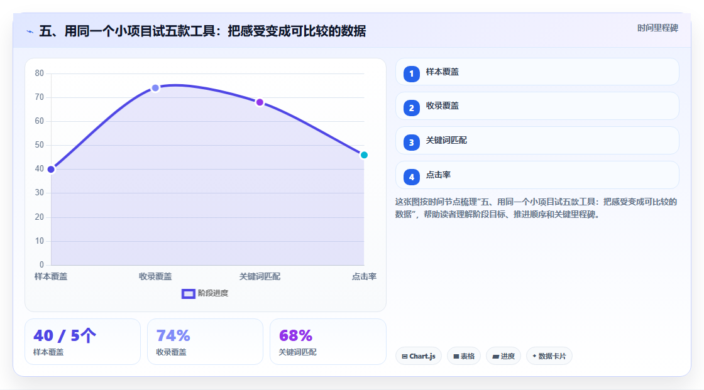
Task: Click the 74% 收录覆盖 stat card
Action: 205,342
